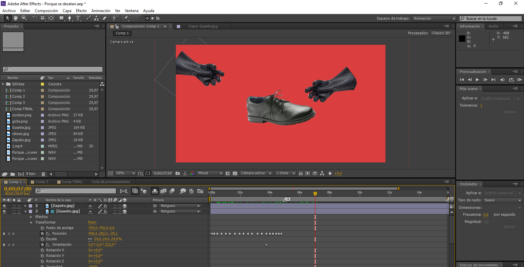The height and width of the screenshot is (267, 524).
Task: Select the Unified Camera tool
Action: [x=43, y=18]
